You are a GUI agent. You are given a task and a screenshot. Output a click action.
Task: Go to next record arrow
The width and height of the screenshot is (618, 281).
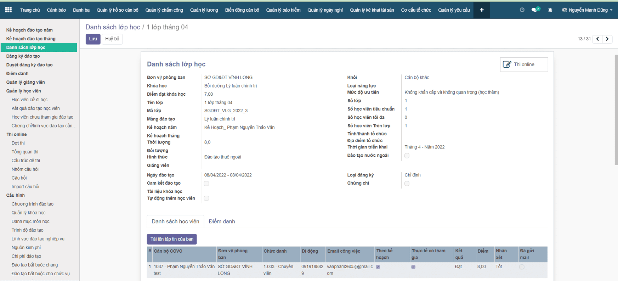click(607, 39)
